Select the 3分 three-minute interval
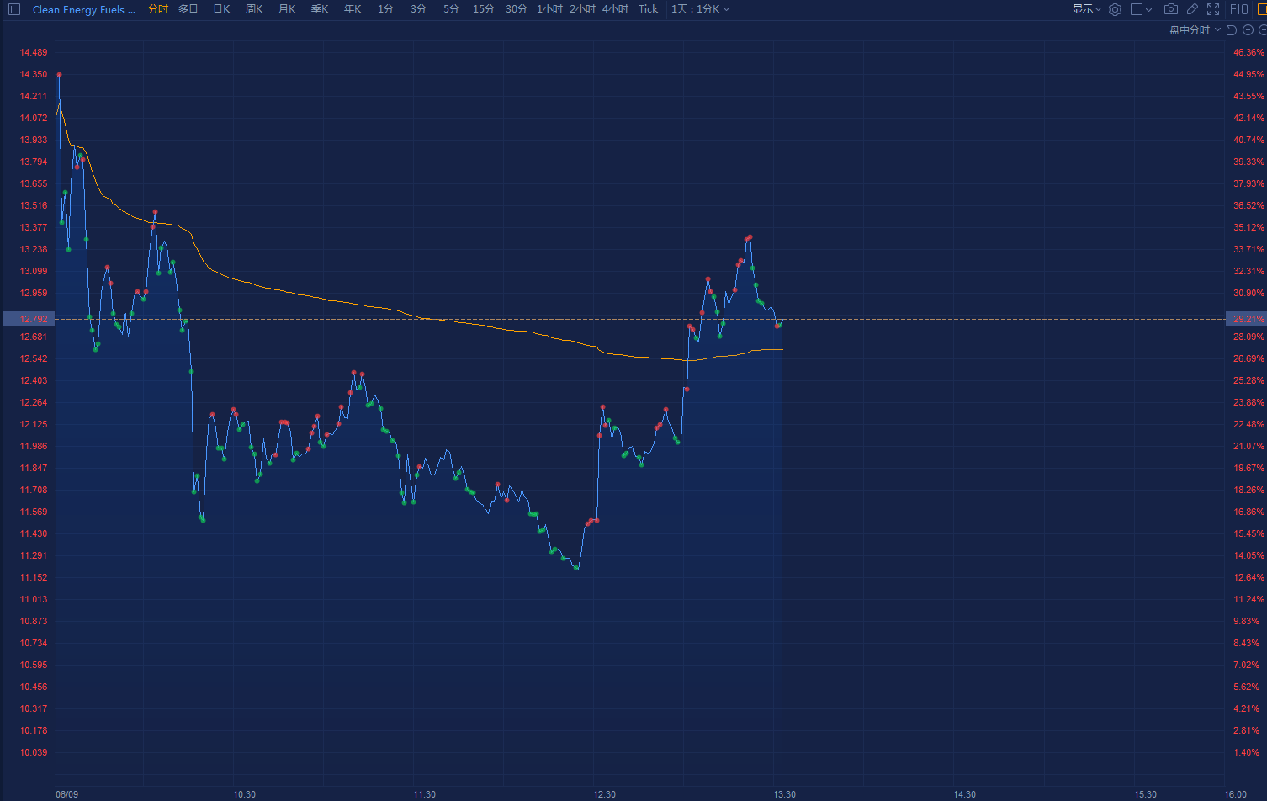 (418, 9)
